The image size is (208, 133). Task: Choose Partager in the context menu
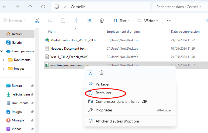pos(130,84)
